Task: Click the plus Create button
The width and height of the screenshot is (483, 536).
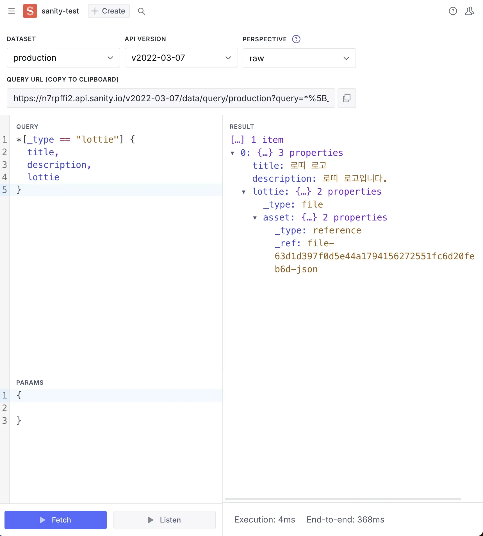Action: [x=109, y=11]
